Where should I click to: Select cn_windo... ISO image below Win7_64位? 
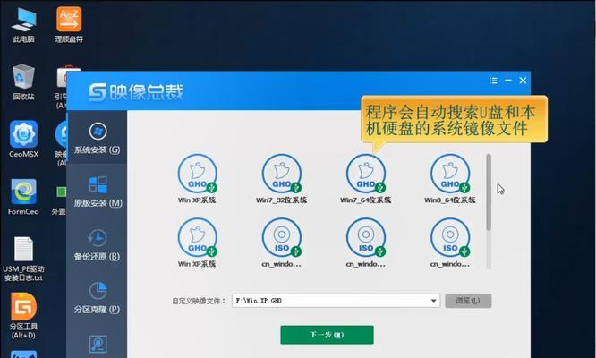(x=366, y=243)
